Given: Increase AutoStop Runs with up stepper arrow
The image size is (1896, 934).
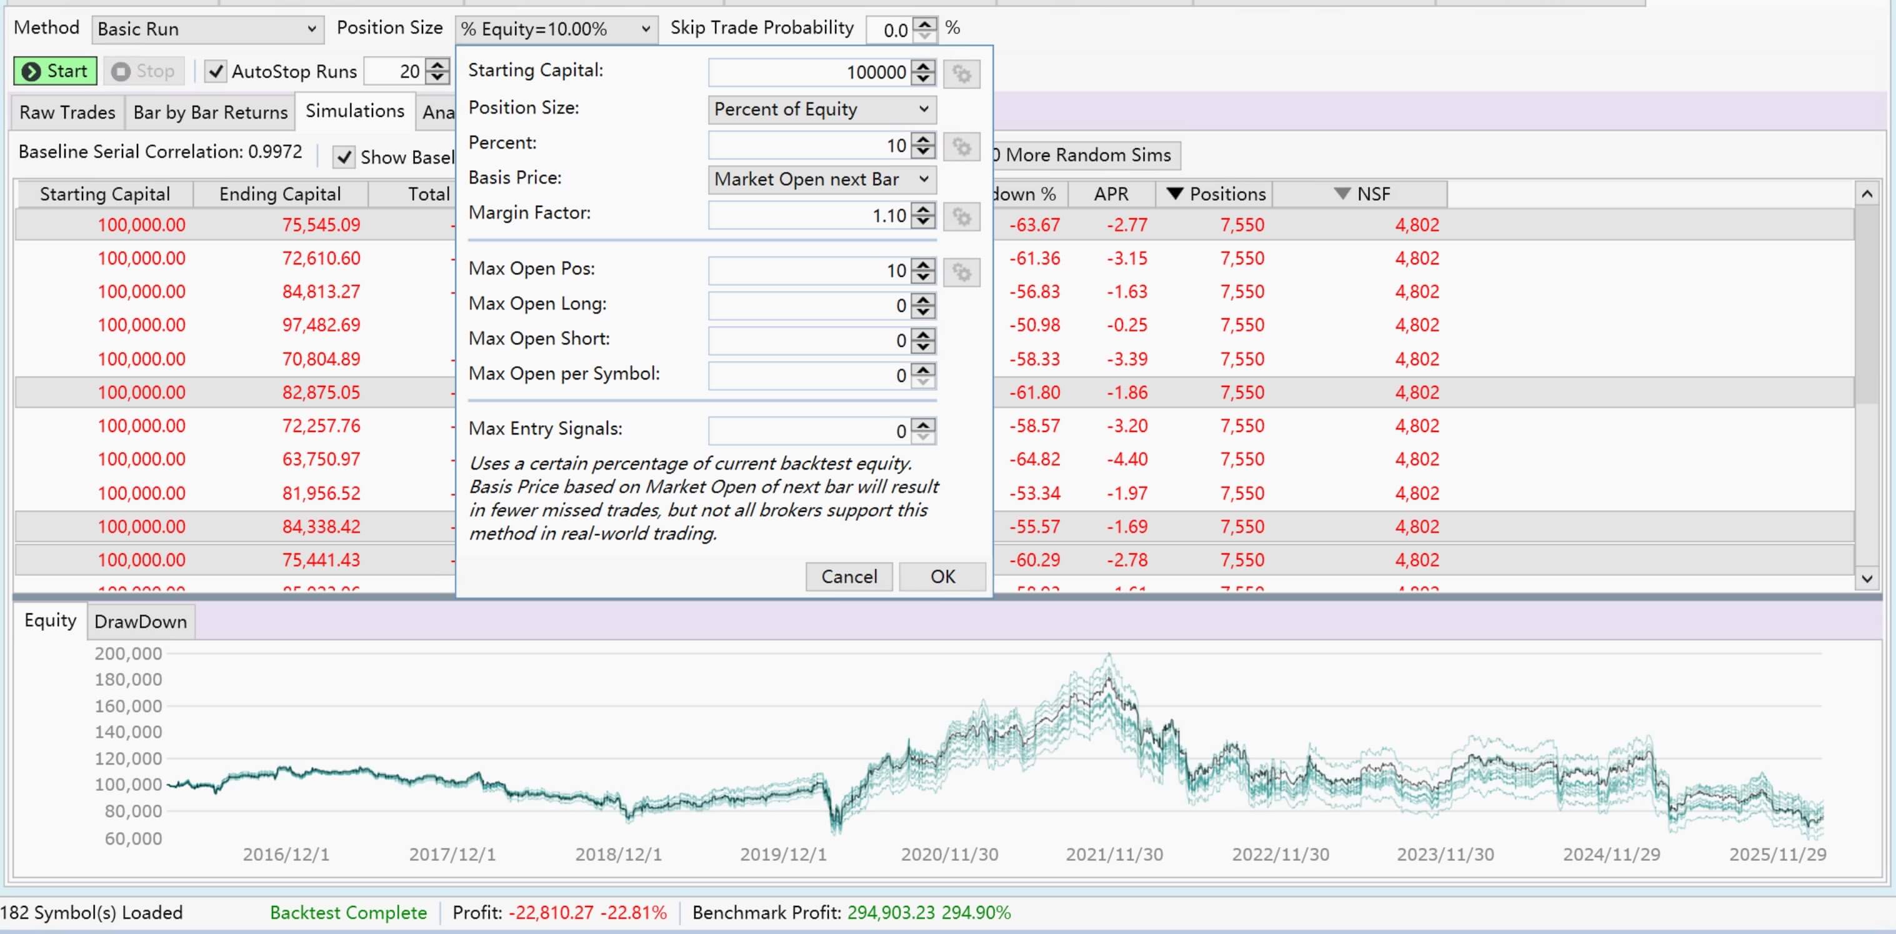Looking at the screenshot, I should click(x=438, y=65).
